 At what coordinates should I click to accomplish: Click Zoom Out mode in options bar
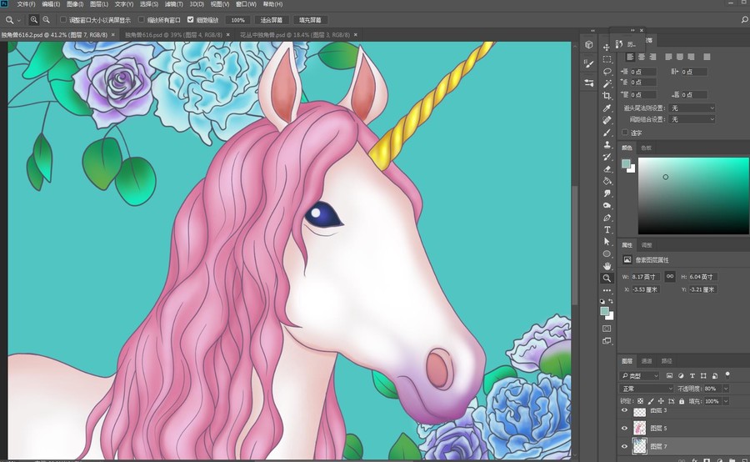(47, 20)
